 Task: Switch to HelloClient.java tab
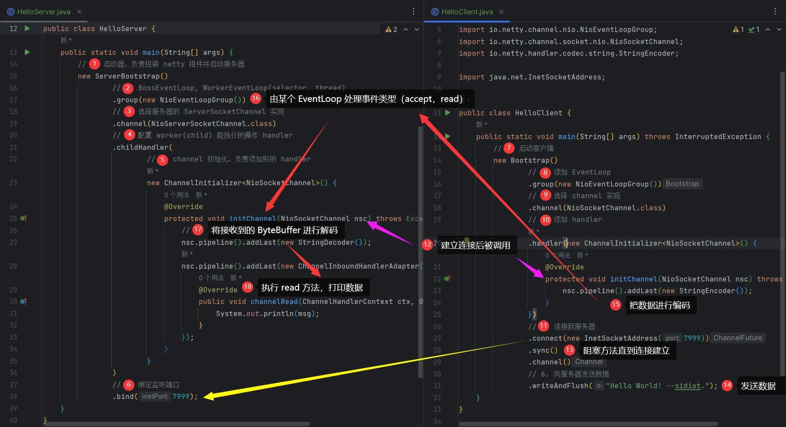[467, 12]
